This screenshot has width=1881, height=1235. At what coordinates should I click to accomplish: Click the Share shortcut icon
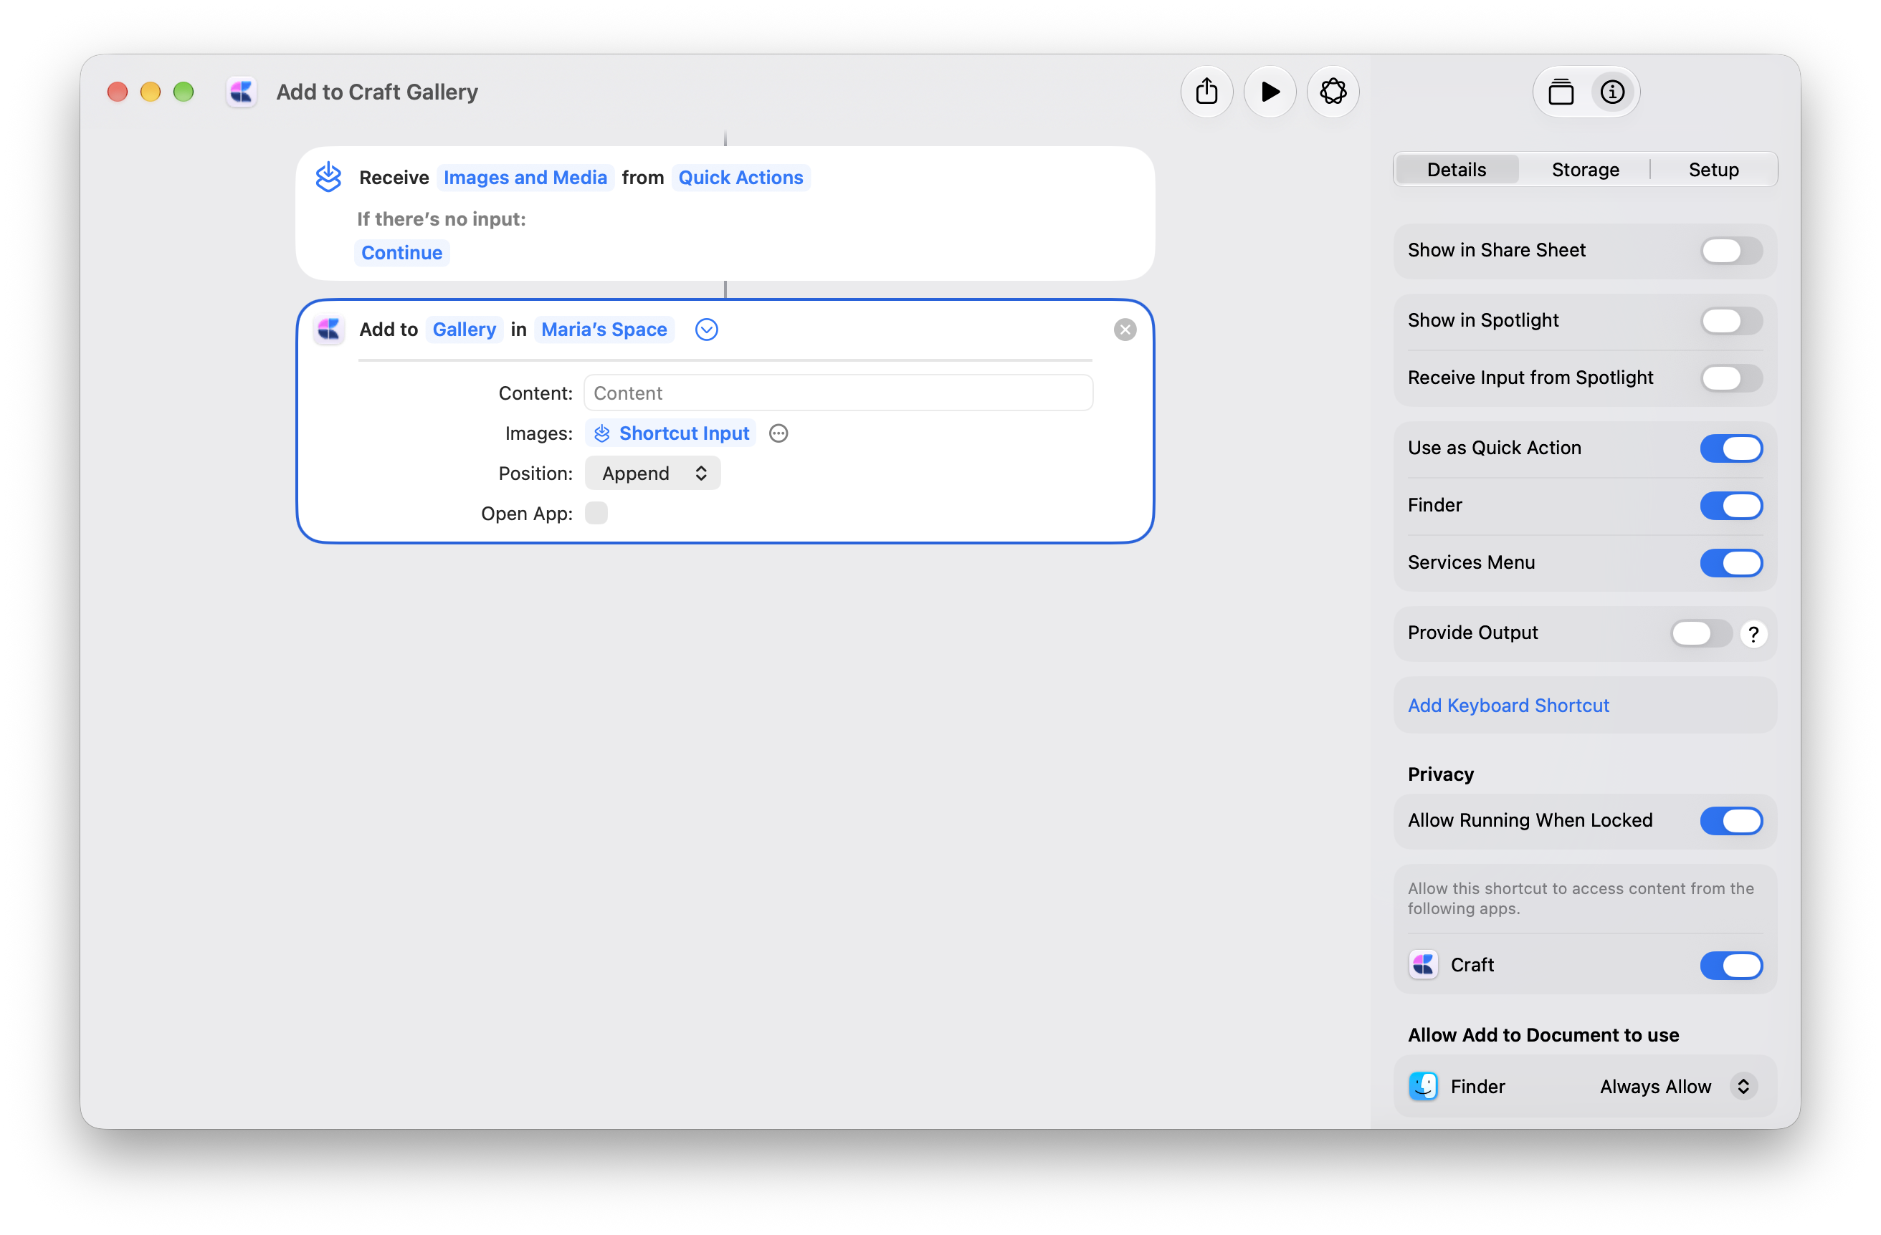[1206, 92]
